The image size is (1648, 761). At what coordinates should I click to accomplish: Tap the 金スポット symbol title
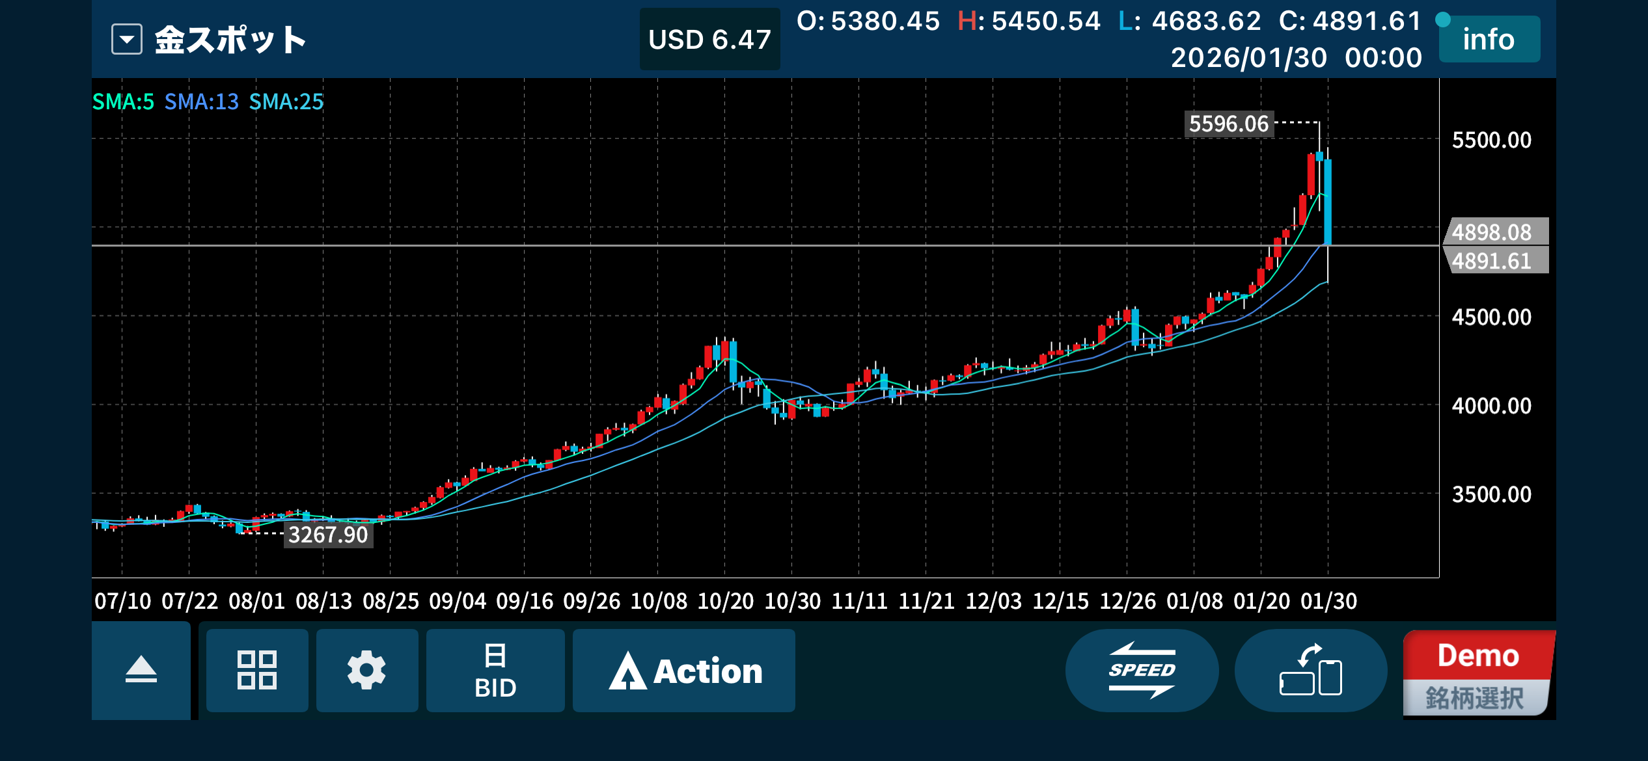pos(230,40)
